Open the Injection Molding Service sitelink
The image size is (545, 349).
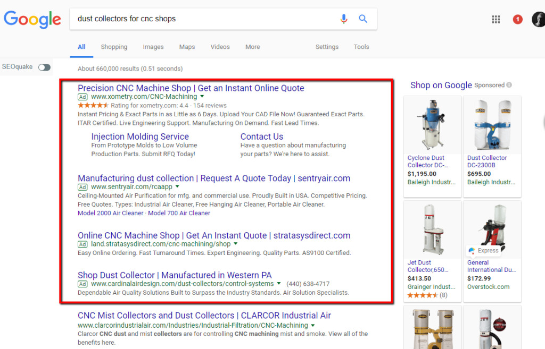(140, 137)
